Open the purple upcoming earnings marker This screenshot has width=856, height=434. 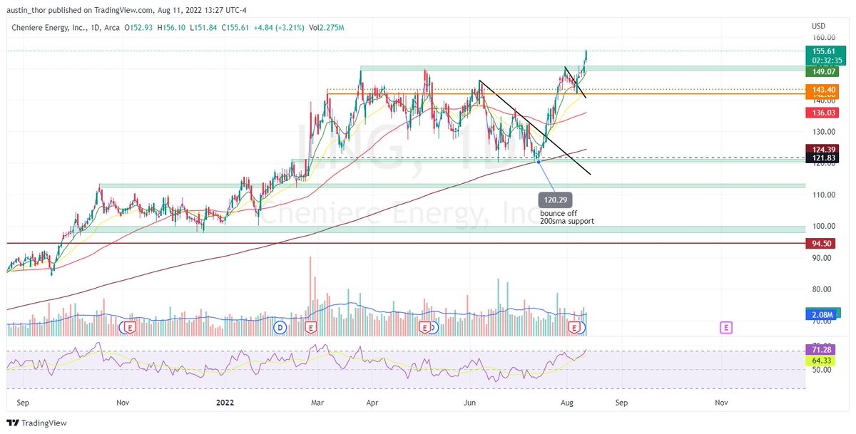tap(725, 327)
